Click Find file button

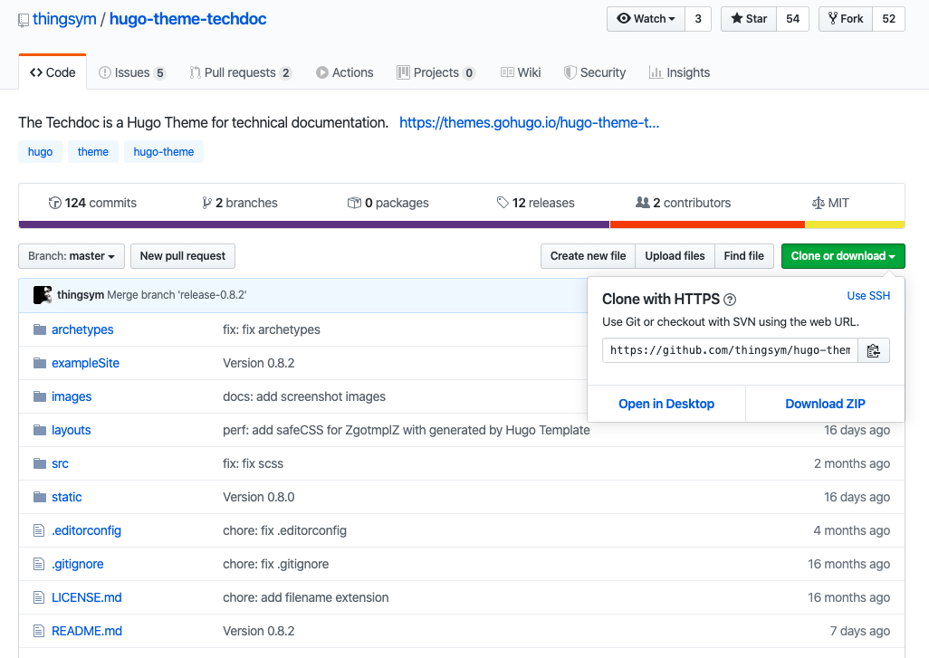tap(744, 256)
